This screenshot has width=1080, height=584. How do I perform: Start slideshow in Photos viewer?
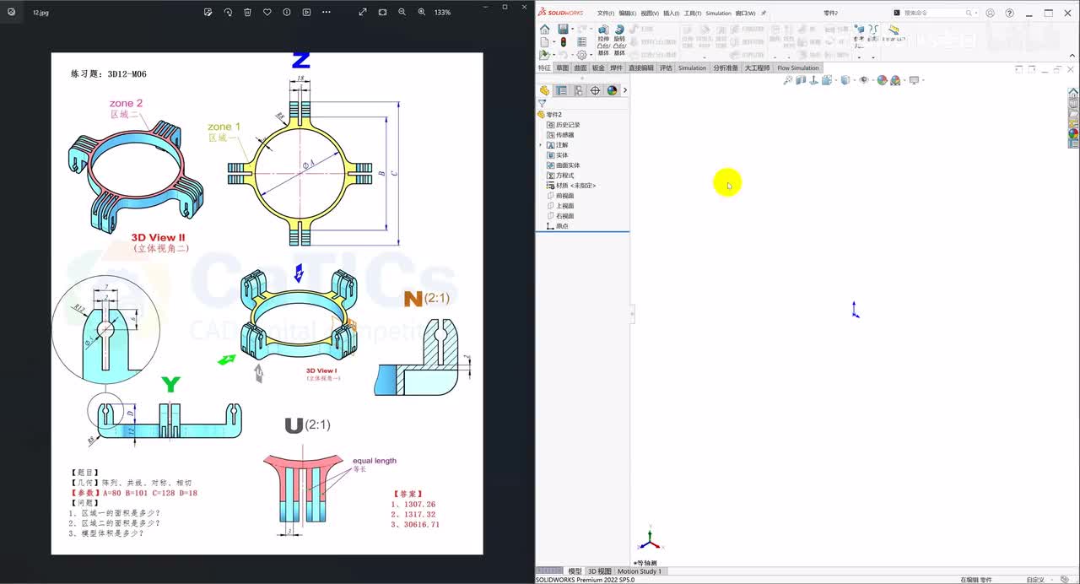point(306,12)
